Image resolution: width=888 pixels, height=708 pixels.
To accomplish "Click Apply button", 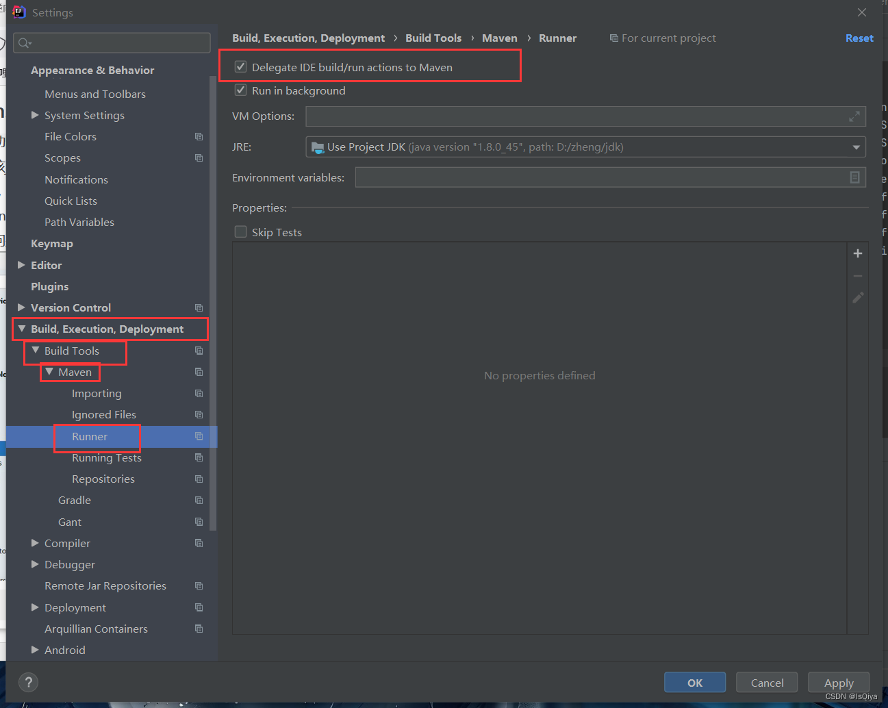I will tap(839, 683).
